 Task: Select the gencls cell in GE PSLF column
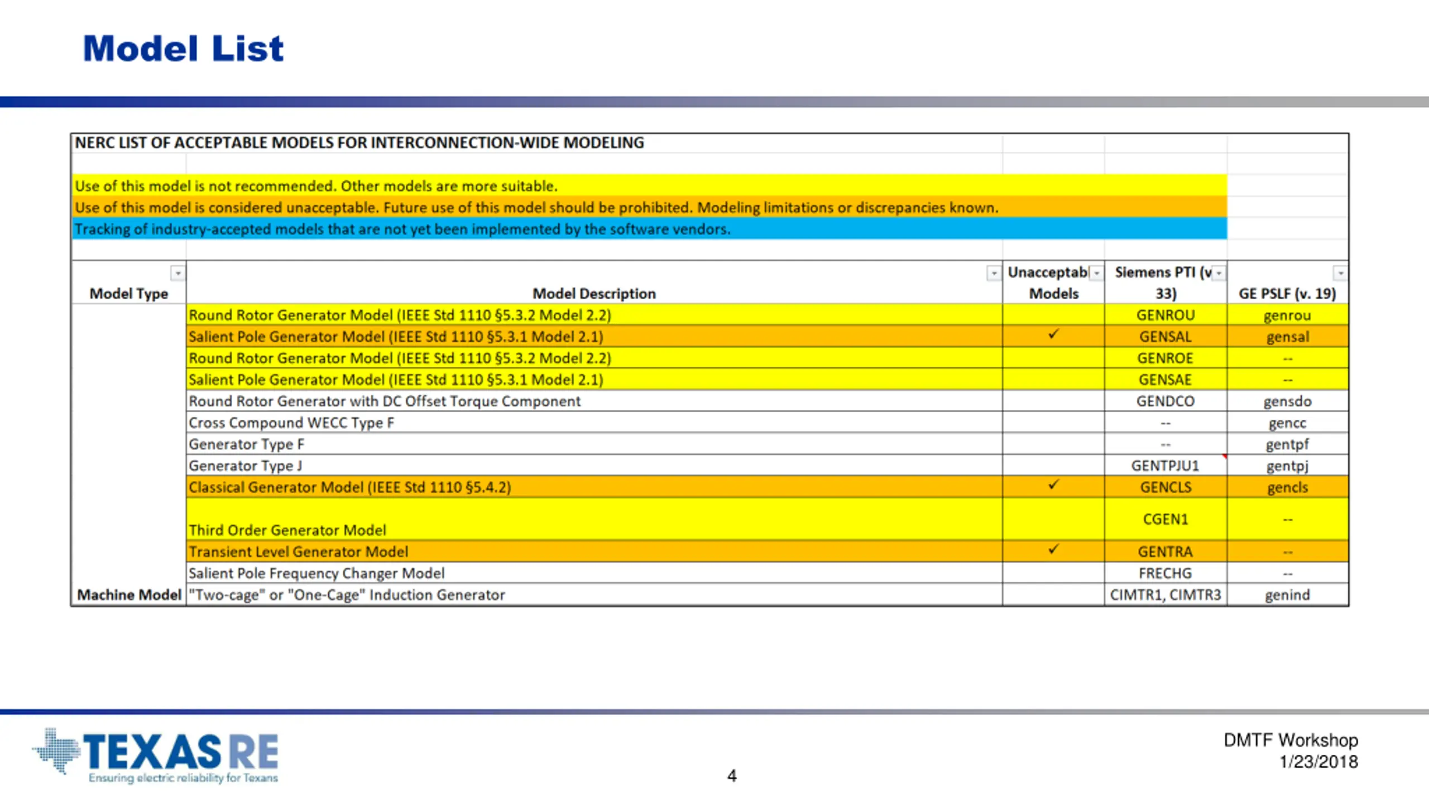click(x=1287, y=487)
